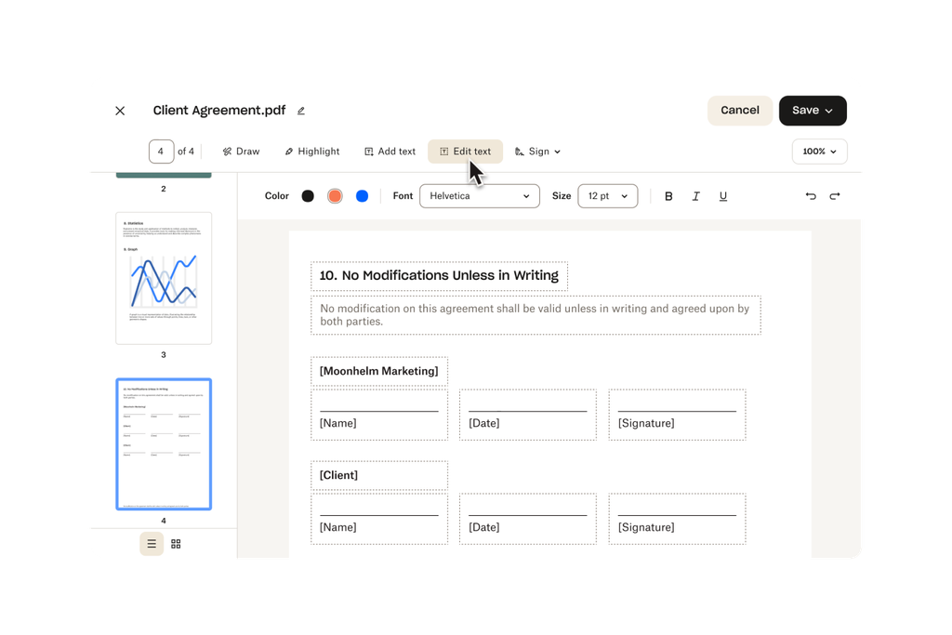This screenshot has height=635, width=952.
Task: Open the Sign dropdown
Action: (537, 151)
